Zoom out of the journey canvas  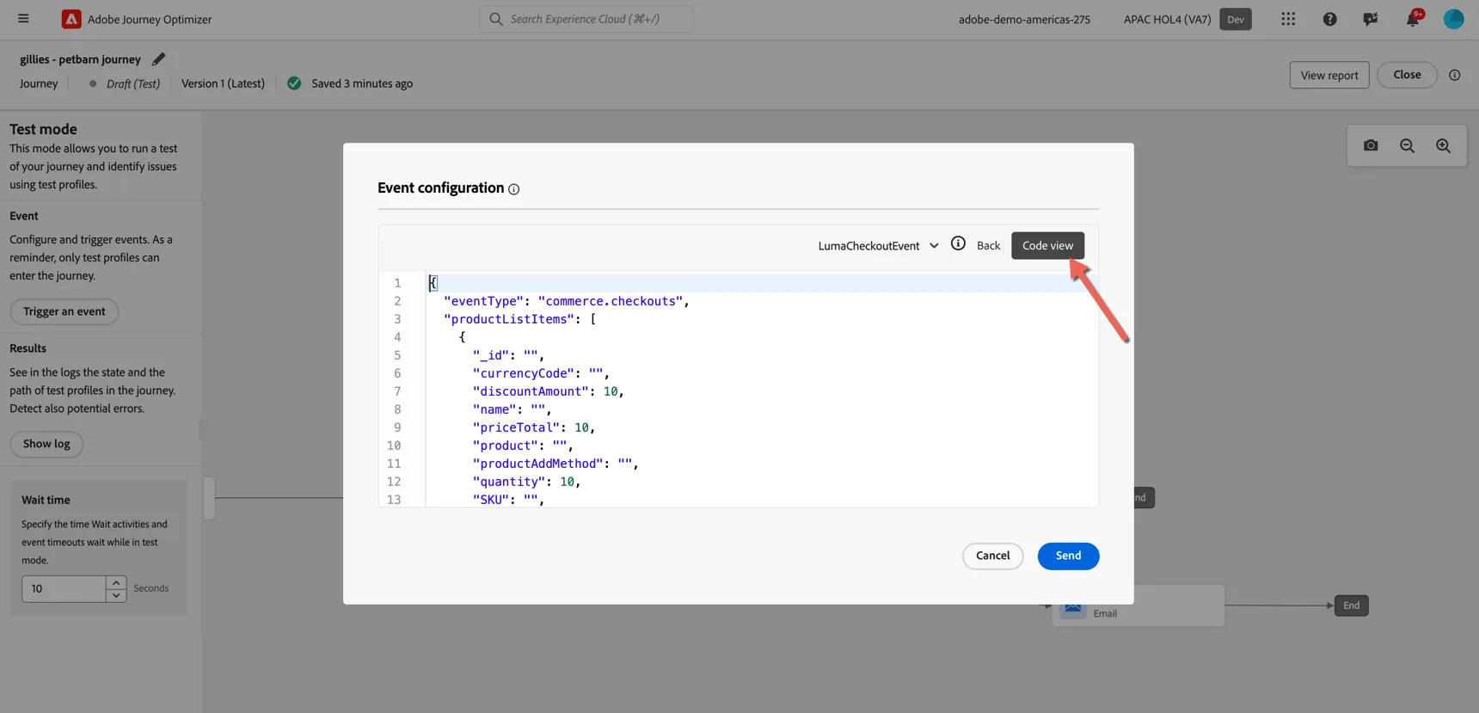(1407, 145)
